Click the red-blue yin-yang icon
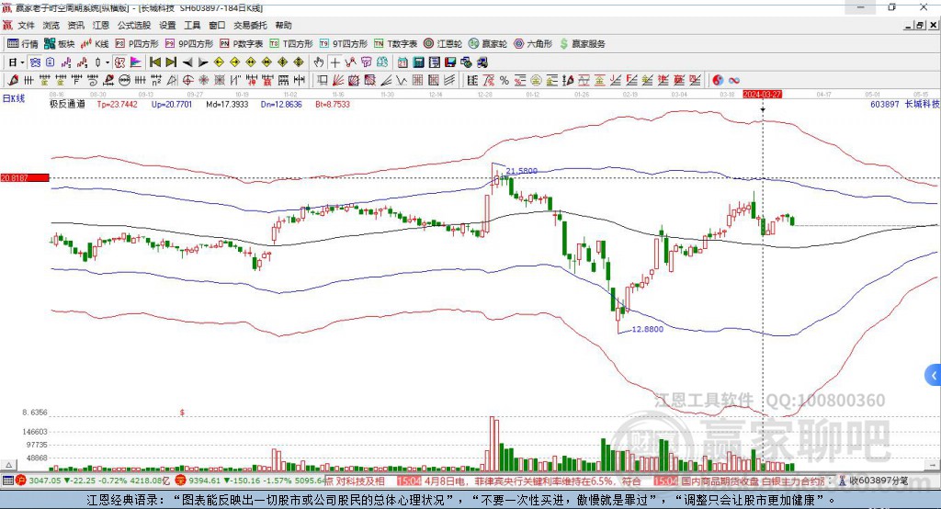Screen dimensions: 941x509 point(717,80)
